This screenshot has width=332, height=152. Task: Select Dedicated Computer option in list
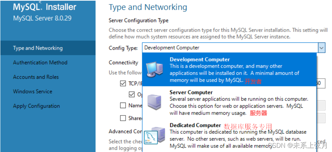click(229, 136)
